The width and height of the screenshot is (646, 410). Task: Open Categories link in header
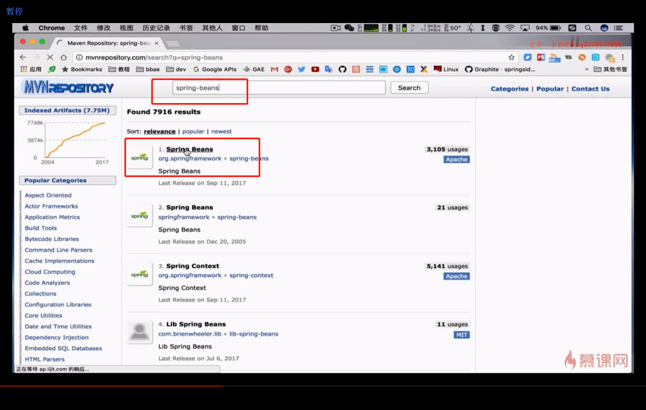point(509,89)
